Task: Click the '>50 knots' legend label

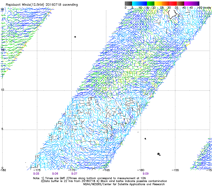Action: click(x=204, y=8)
